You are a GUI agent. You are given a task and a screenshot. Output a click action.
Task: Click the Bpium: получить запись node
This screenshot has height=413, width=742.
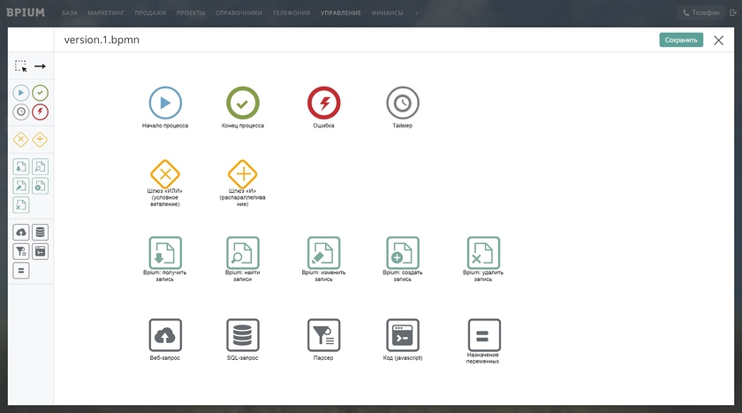coord(165,252)
